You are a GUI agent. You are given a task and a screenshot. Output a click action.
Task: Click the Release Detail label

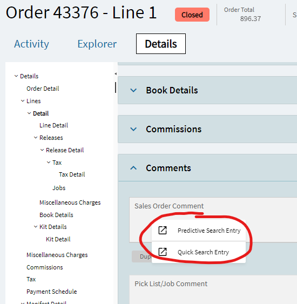[65, 150]
